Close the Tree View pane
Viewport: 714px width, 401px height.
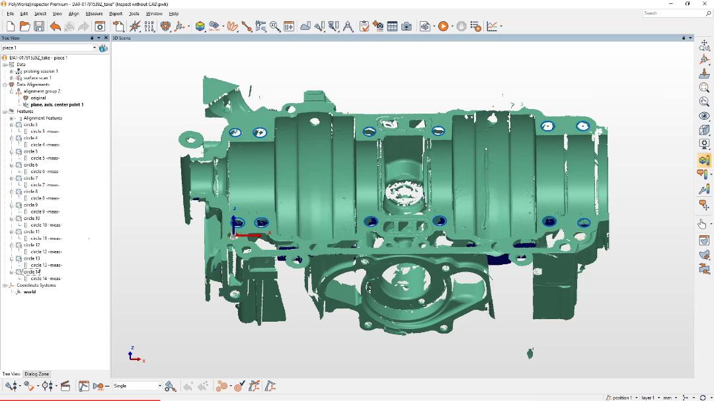click(106, 38)
